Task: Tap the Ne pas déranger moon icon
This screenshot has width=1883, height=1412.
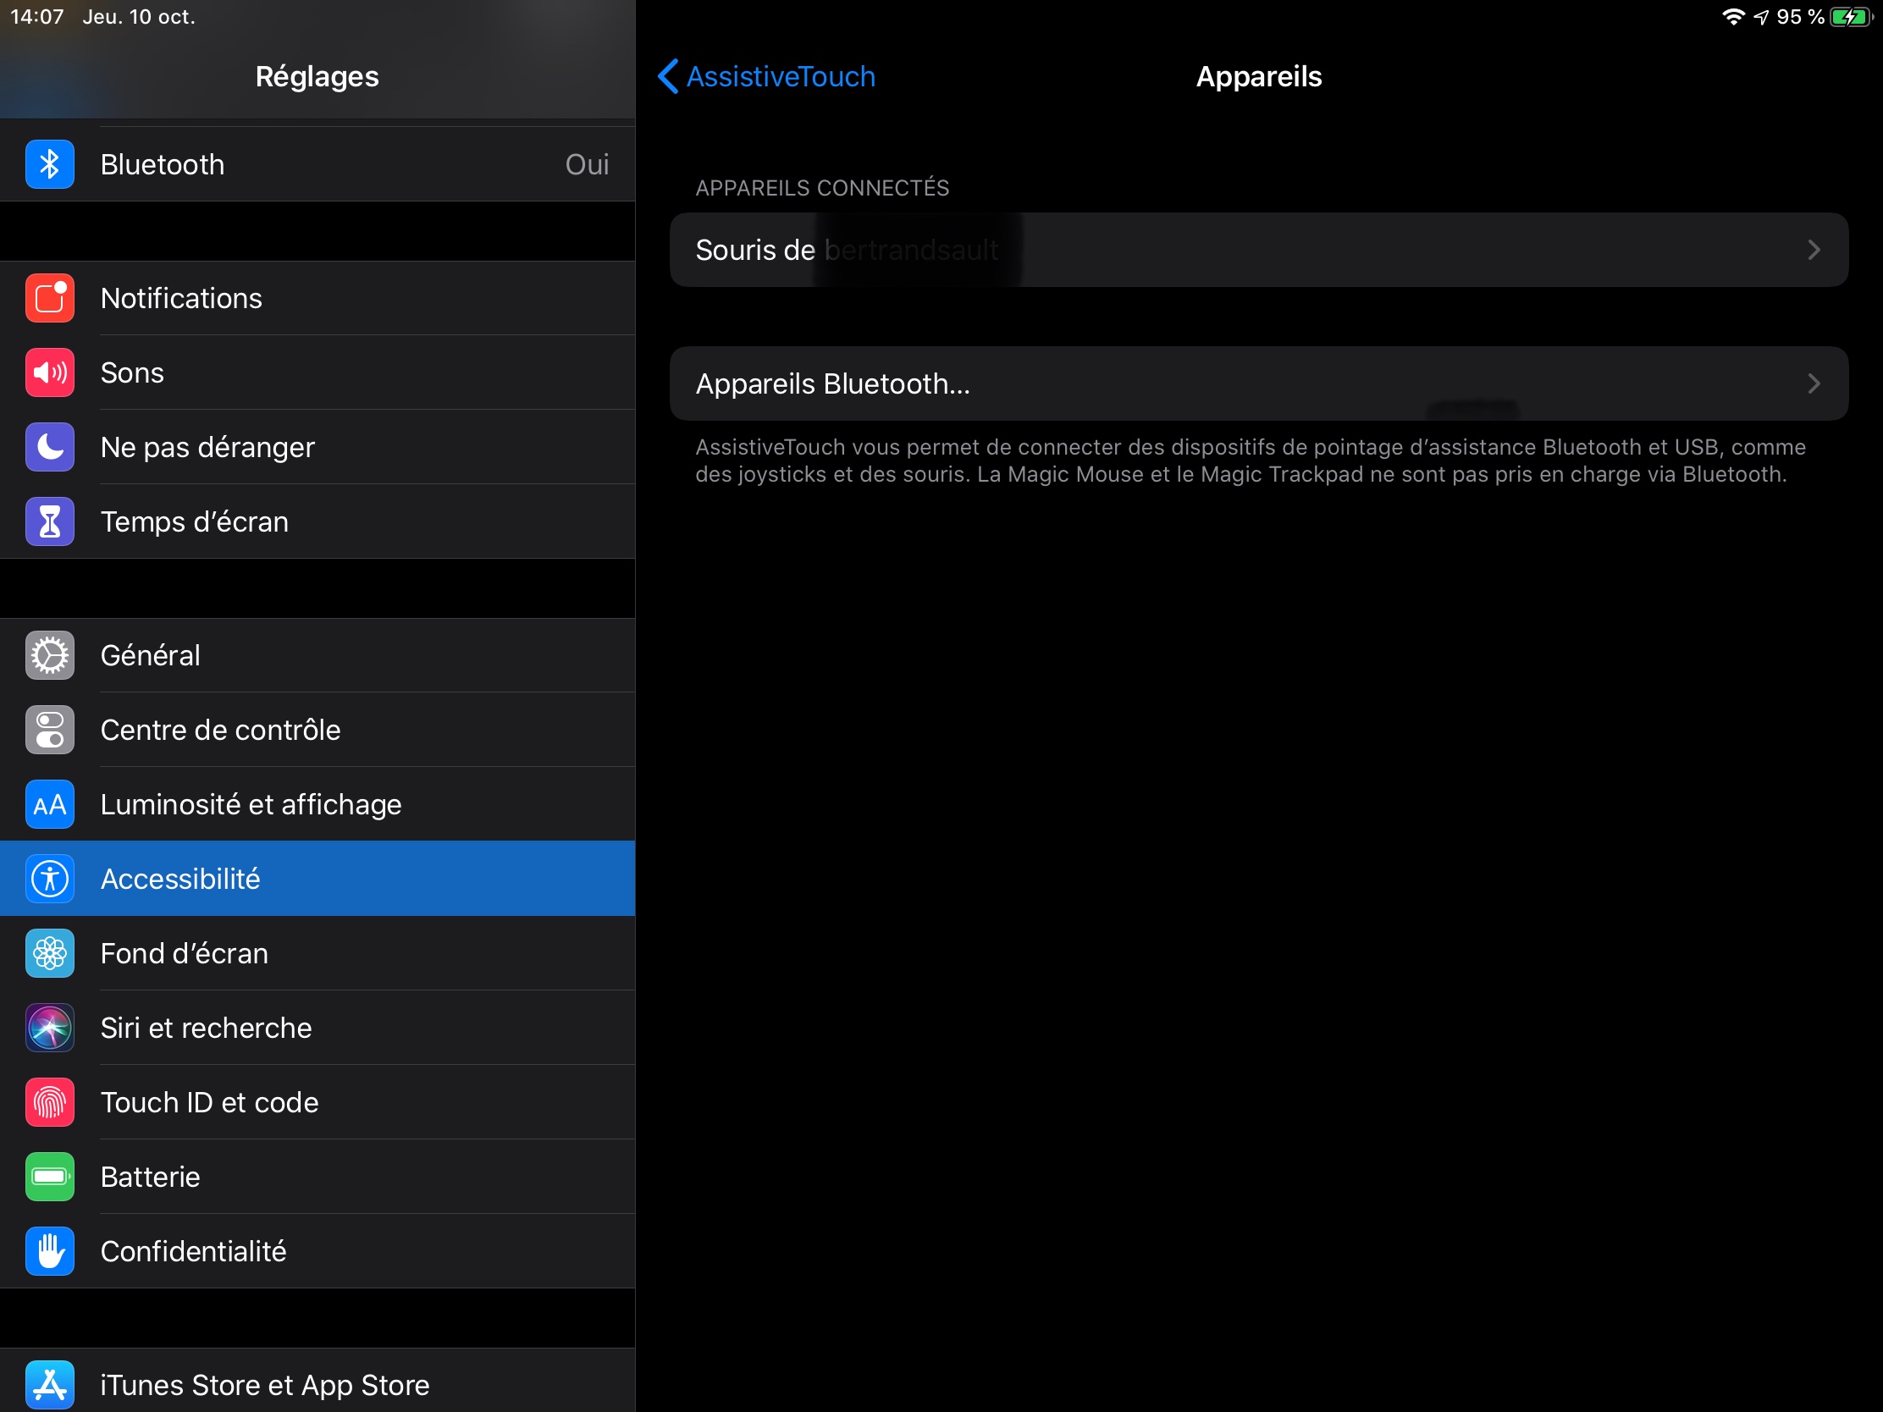Action: click(49, 447)
